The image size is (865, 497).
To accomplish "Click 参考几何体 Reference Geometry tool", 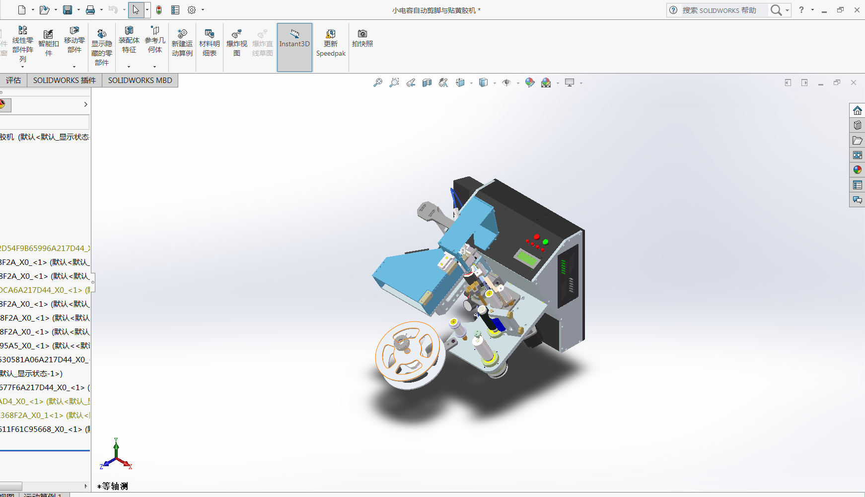I will click(155, 40).
